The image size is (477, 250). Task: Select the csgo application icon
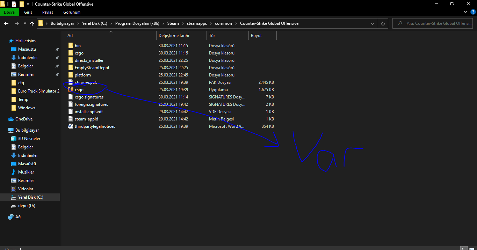pos(71,90)
